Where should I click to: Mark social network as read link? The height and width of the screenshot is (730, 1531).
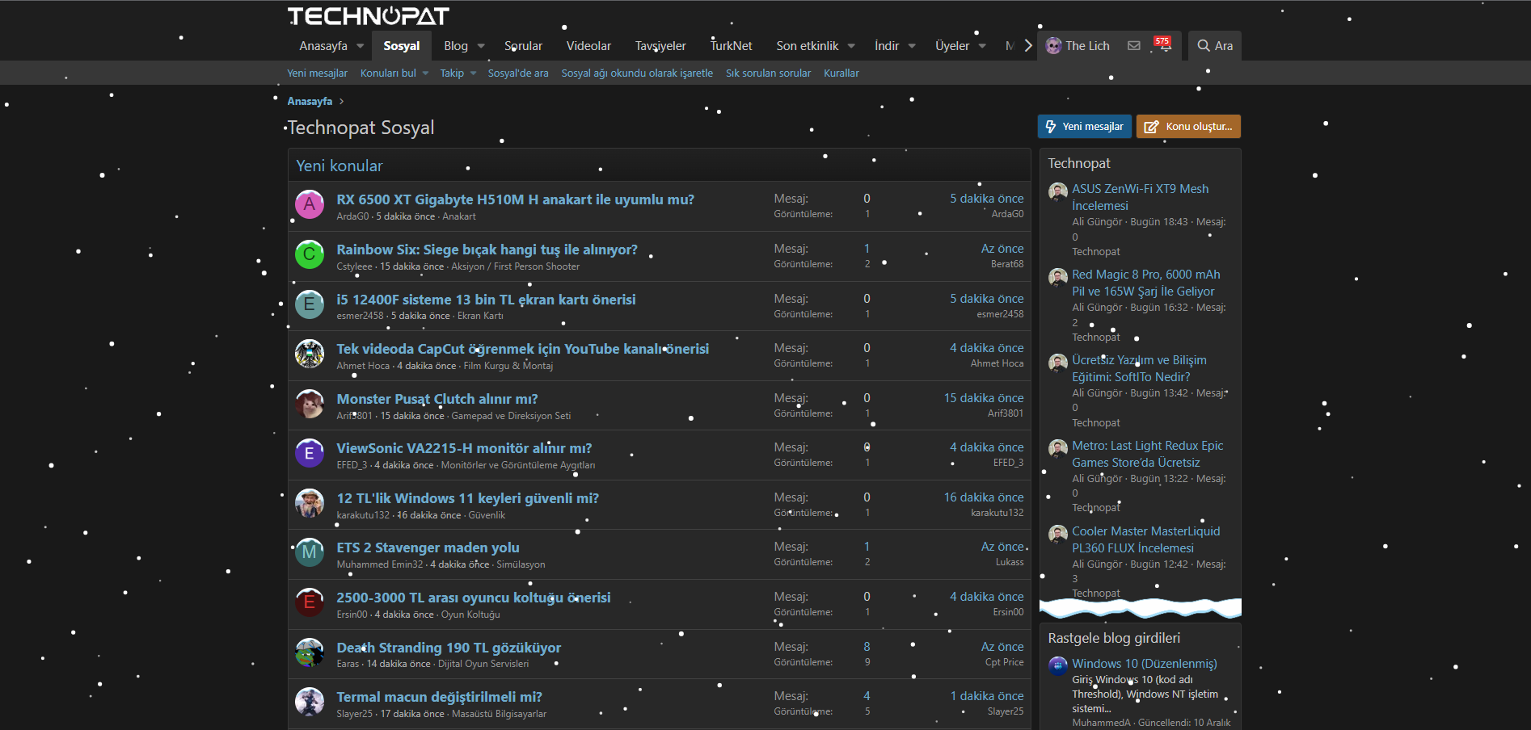[637, 73]
